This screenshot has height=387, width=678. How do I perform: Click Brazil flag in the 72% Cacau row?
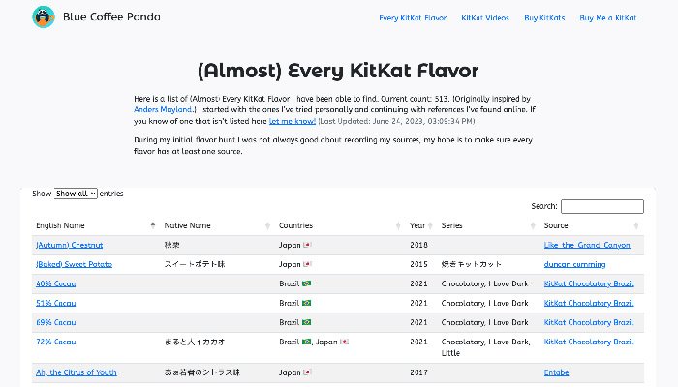[307, 342]
